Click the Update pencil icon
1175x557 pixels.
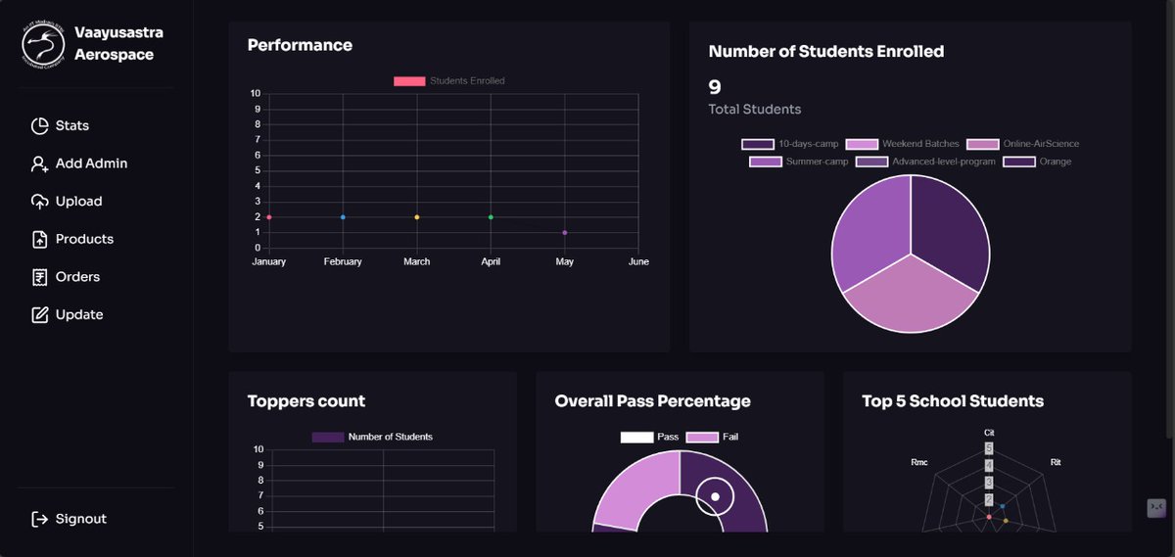coord(40,314)
